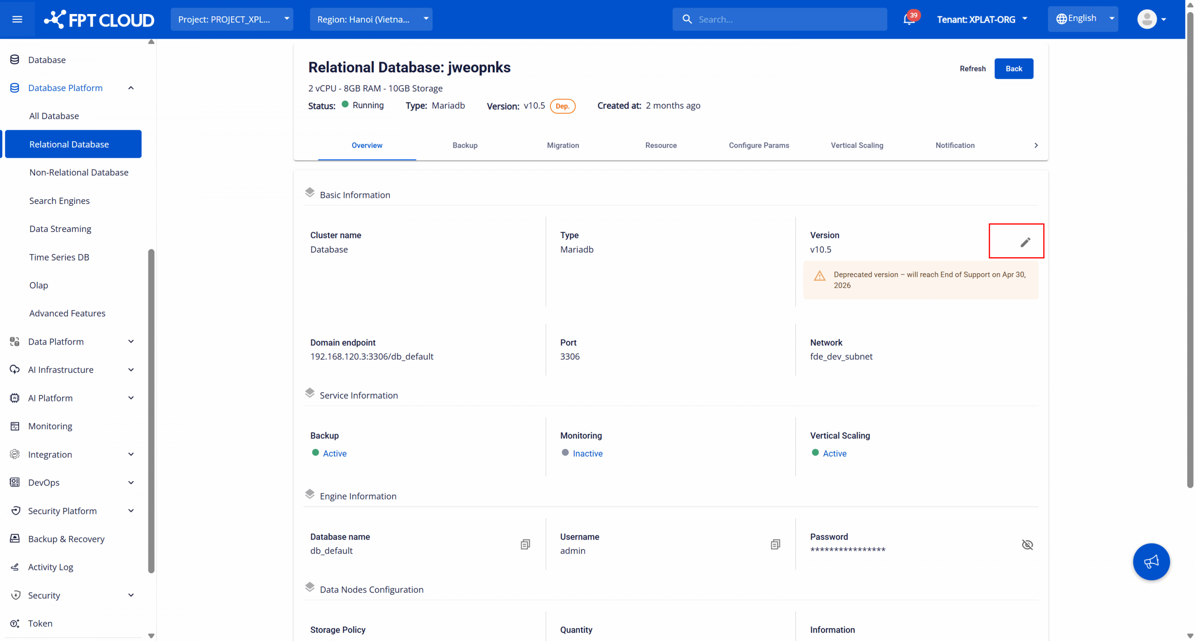The image size is (1195, 641).
Task: Click the Inactive monitoring status link
Action: 587,453
